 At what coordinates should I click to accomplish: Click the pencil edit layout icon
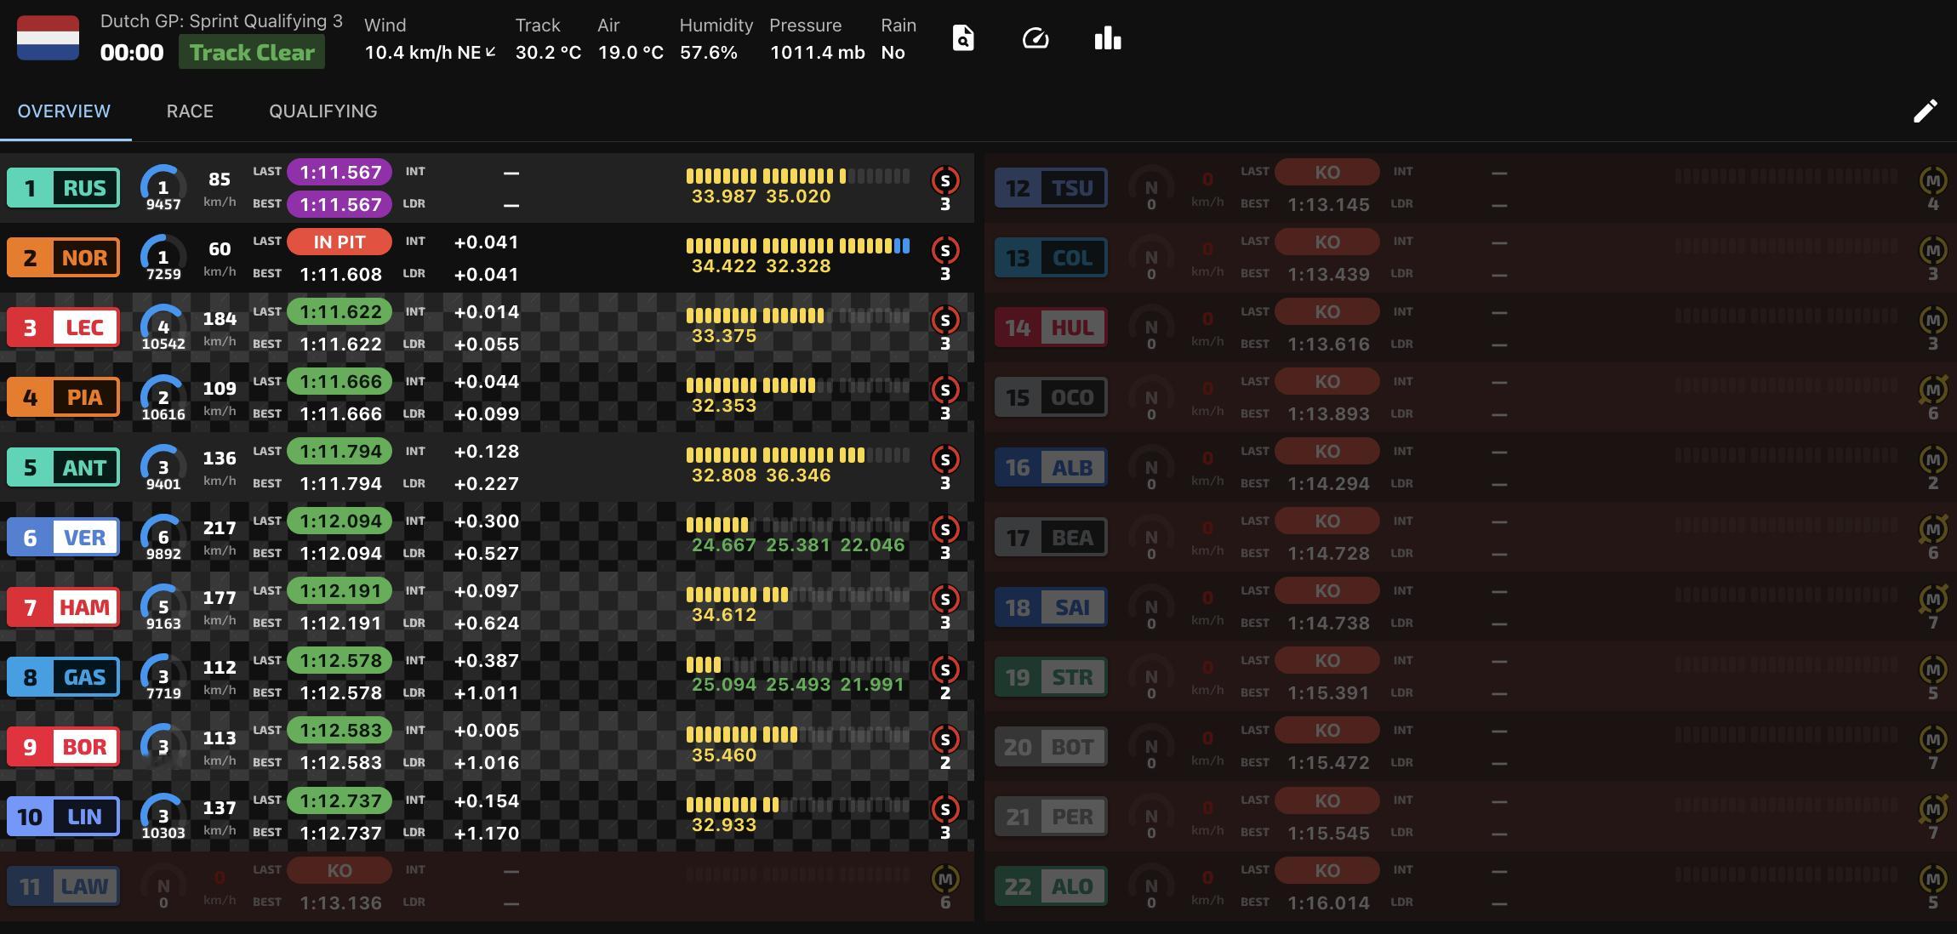[x=1926, y=111]
